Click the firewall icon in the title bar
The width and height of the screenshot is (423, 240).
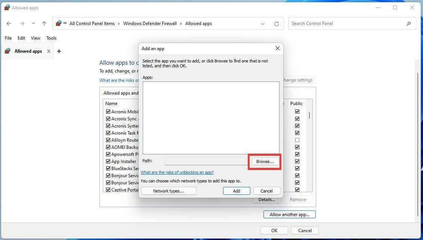tap(7, 7)
